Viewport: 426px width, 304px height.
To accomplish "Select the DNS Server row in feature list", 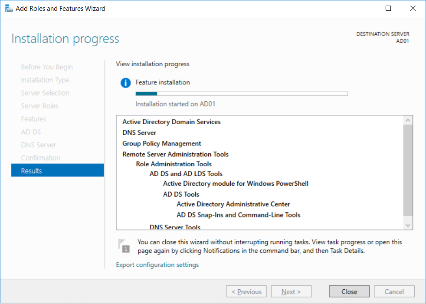I will tap(139, 133).
